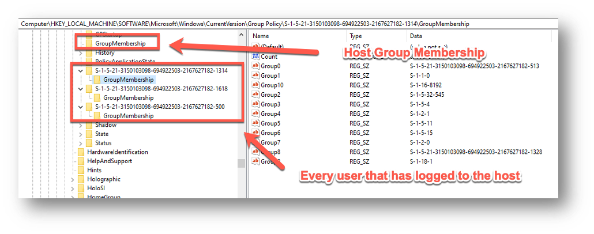Image resolution: width=594 pixels, height=234 pixels.
Task: Click data S-1-5-32-545 for Group2
Action: (427, 95)
